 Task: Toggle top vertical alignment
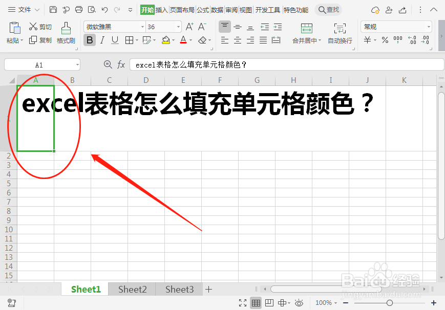(224, 27)
